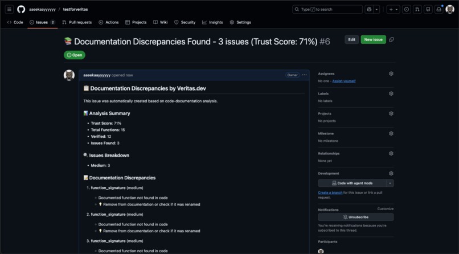Viewport: 459px width, 254px height.
Task: Select 'Verified: 12' line
Action: click(101, 137)
